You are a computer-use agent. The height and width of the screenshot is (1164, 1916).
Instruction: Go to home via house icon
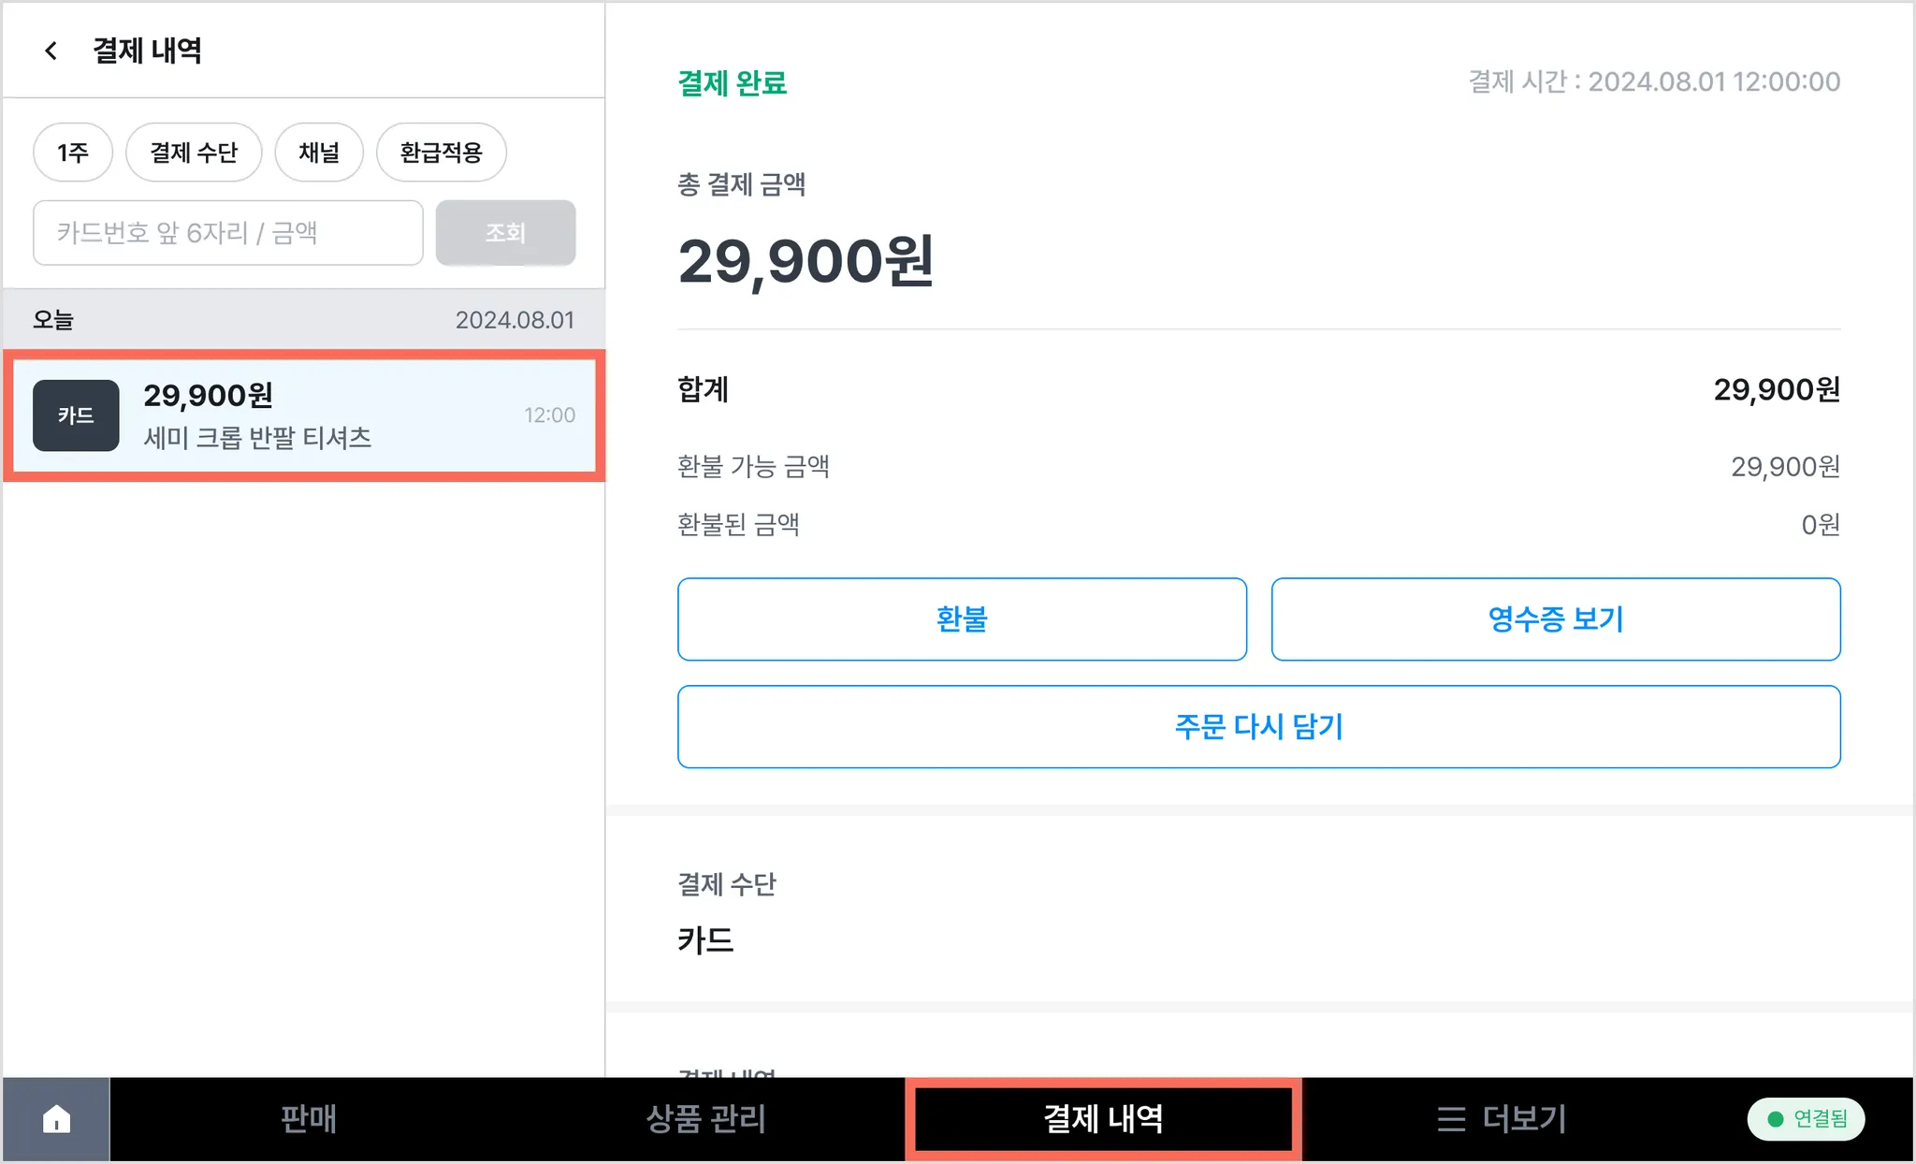(x=57, y=1119)
